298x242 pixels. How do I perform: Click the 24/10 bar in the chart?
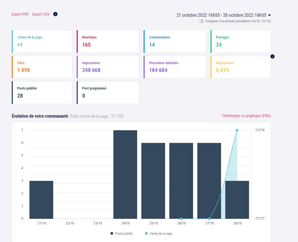pos(125,174)
